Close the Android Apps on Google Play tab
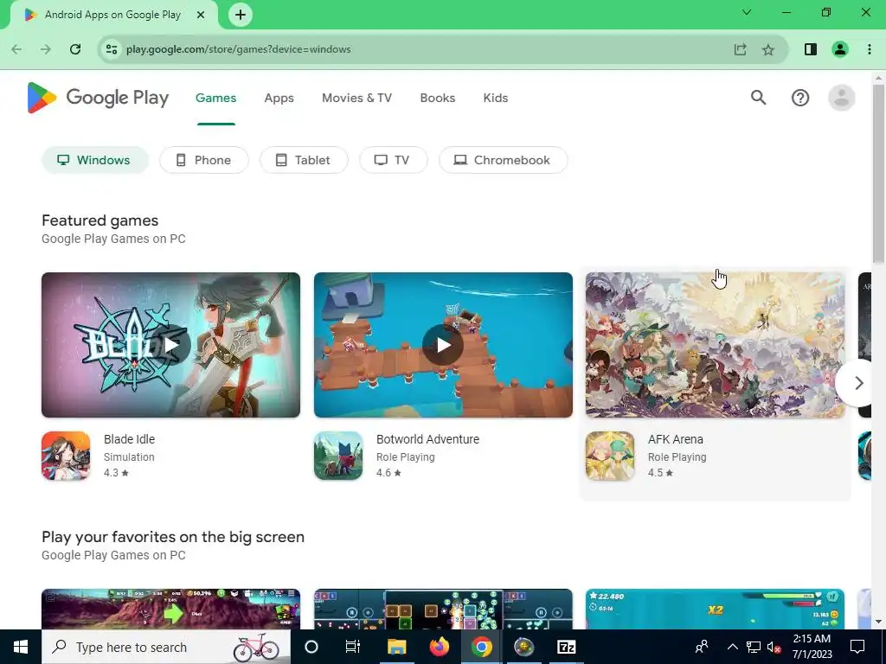This screenshot has width=886, height=664. click(x=201, y=15)
